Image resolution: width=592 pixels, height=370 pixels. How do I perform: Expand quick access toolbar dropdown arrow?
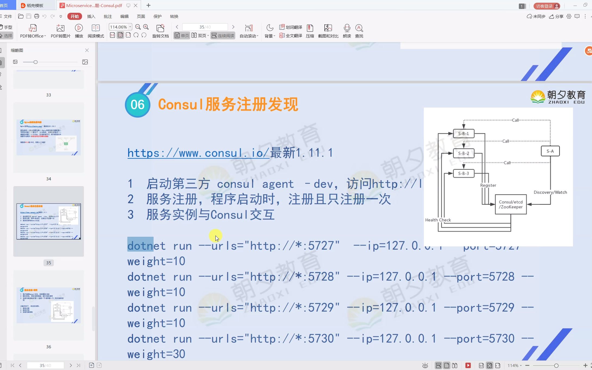[61, 16]
